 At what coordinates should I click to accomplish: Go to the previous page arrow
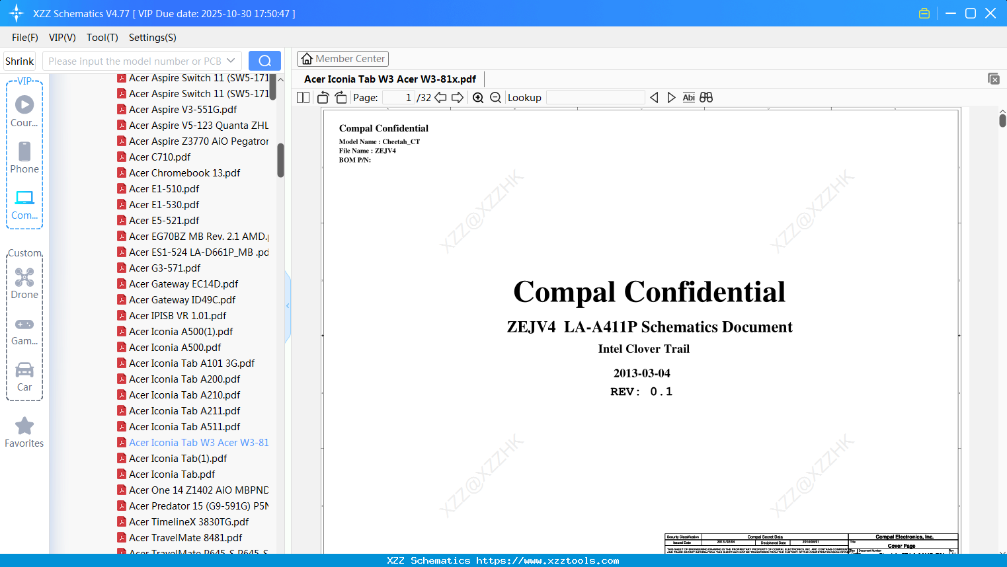(x=440, y=98)
